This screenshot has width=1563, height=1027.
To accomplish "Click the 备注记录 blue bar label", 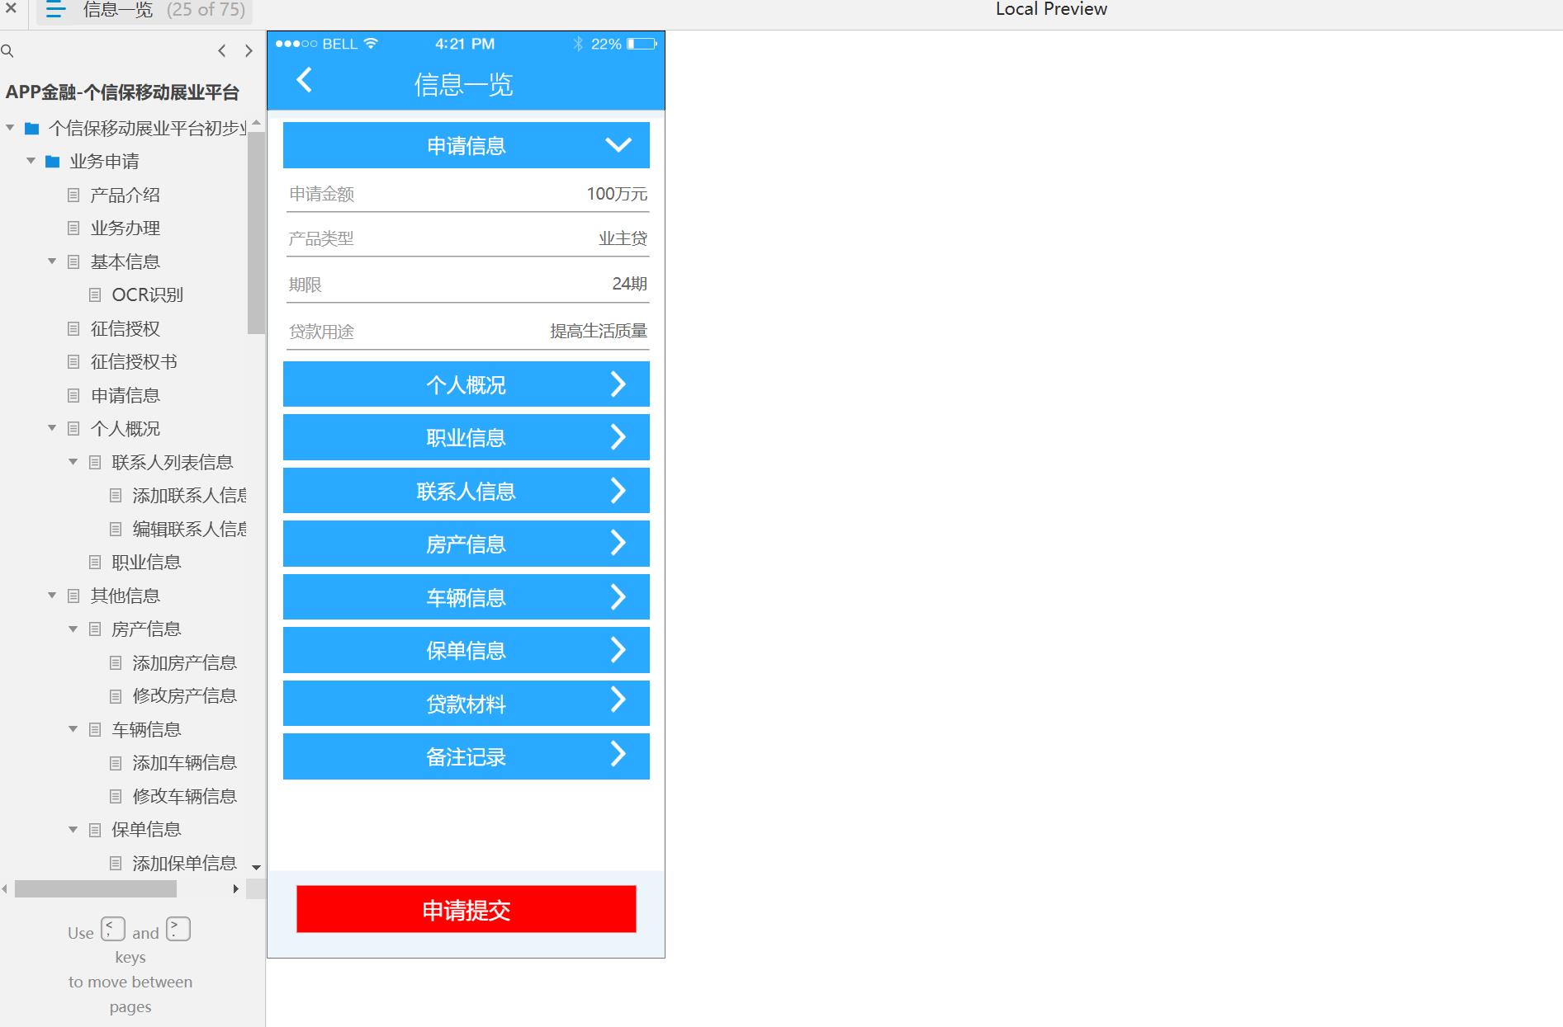I will 467,757.
